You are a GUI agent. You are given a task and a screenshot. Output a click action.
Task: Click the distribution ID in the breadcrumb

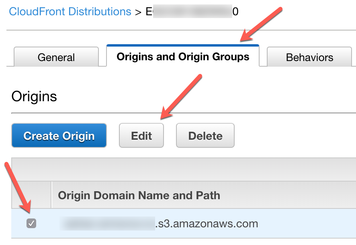pos(192,12)
